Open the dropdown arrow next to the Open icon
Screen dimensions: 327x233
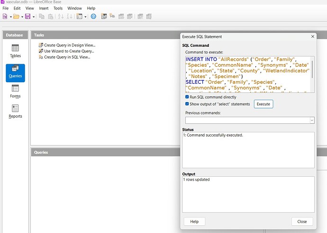(x=21, y=17)
